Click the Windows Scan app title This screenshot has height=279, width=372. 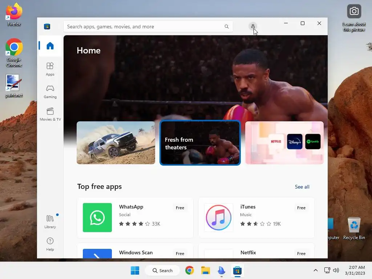click(136, 252)
